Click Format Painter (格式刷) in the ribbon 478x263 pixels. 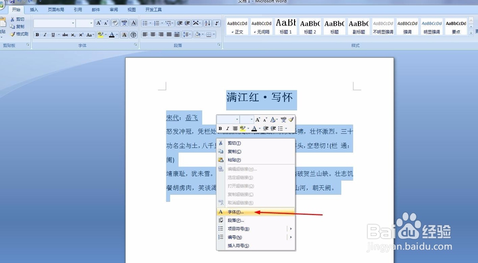pyautogui.click(x=19, y=34)
